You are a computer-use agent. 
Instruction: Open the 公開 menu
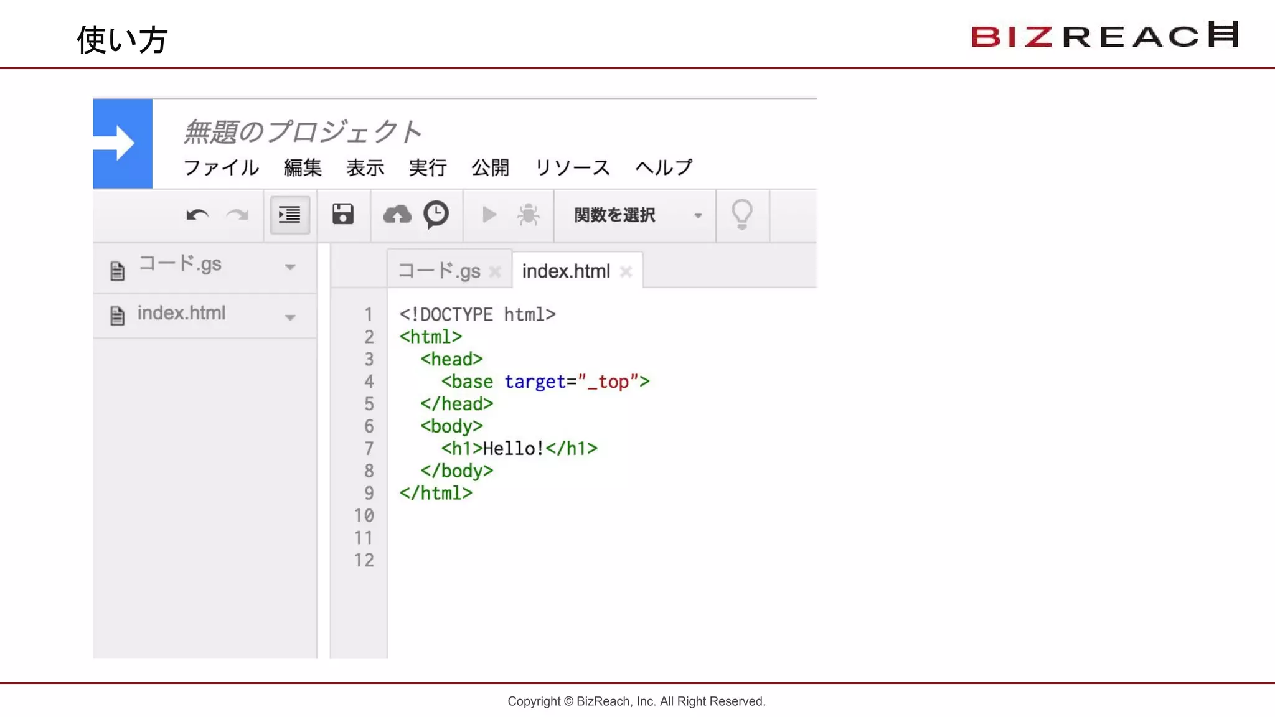pos(490,167)
